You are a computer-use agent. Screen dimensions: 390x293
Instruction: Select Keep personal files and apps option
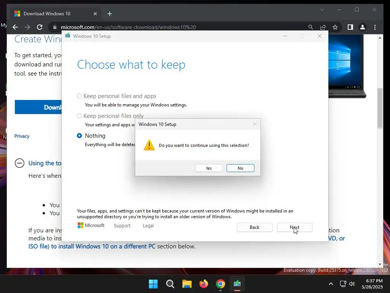click(79, 96)
